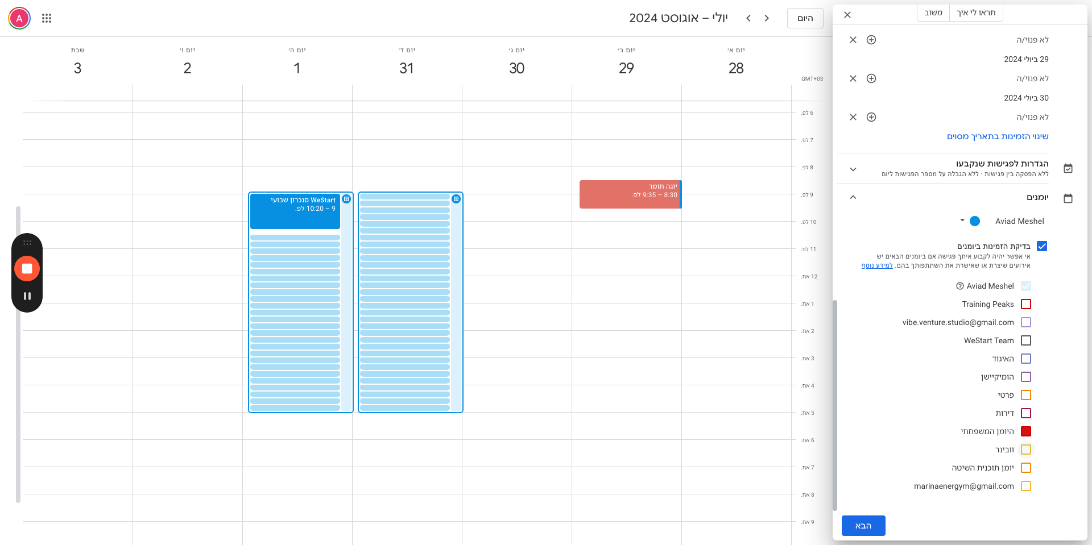The width and height of the screenshot is (1092, 545).
Task: Enable the vibe.venture.studio@gmail.com calendar checkbox
Action: (x=1026, y=322)
